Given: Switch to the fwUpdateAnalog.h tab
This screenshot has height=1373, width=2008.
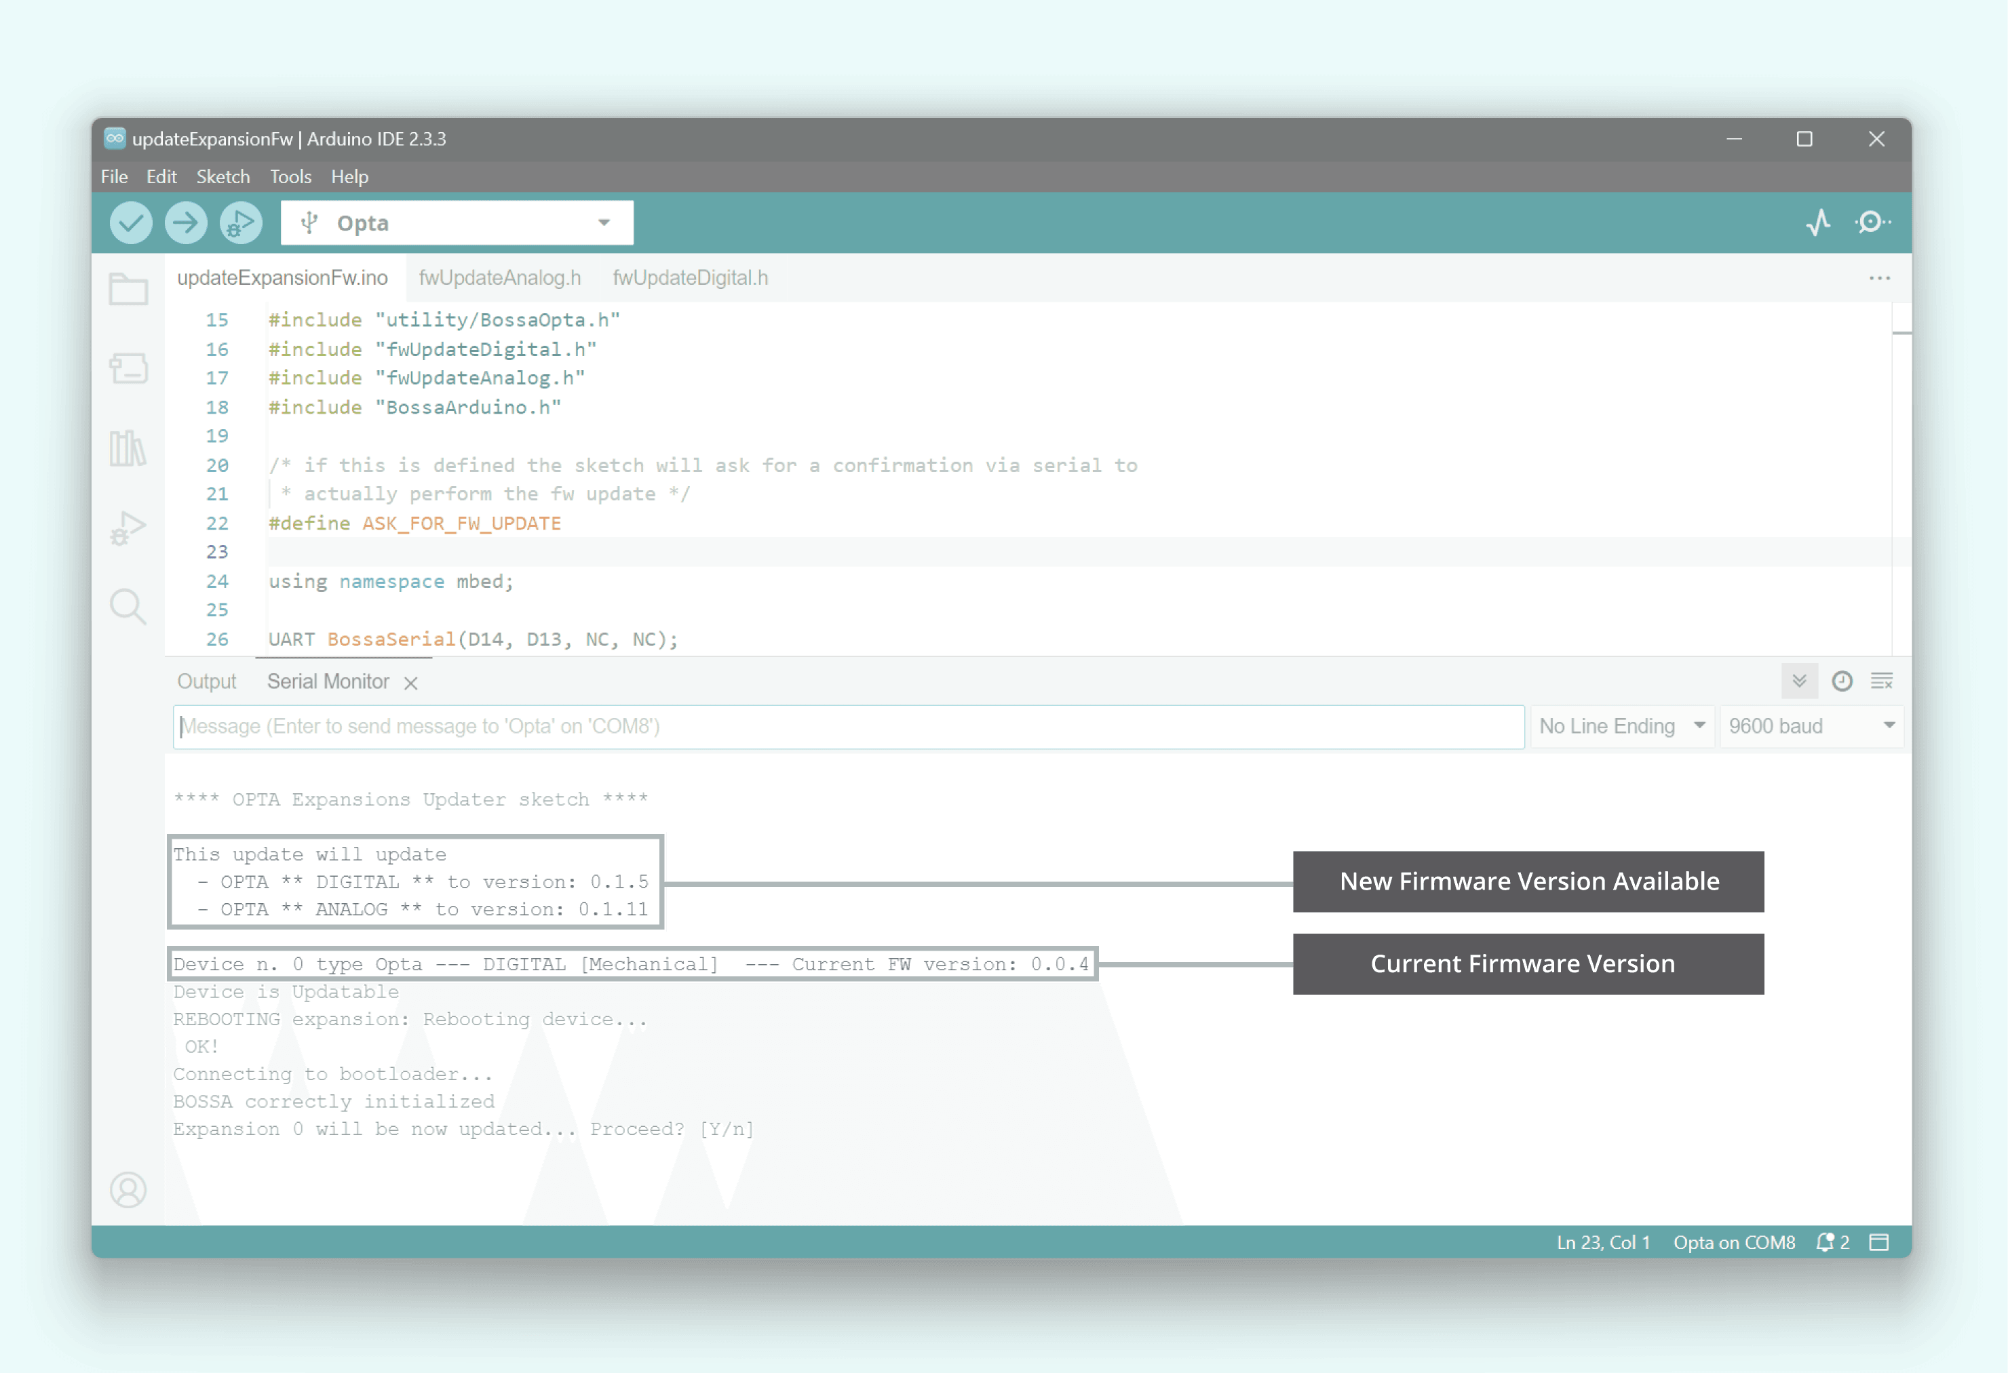Looking at the screenshot, I should [x=499, y=278].
